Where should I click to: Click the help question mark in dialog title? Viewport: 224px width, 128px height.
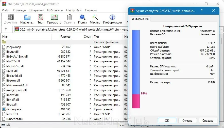(202, 11)
